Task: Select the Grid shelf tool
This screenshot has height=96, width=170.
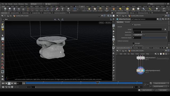Action: [23, 9]
